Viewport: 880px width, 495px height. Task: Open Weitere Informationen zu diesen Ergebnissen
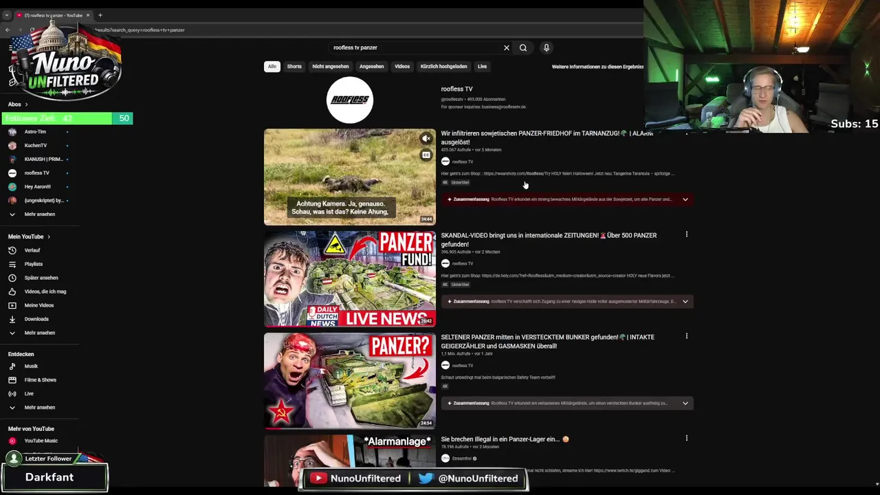click(x=597, y=67)
